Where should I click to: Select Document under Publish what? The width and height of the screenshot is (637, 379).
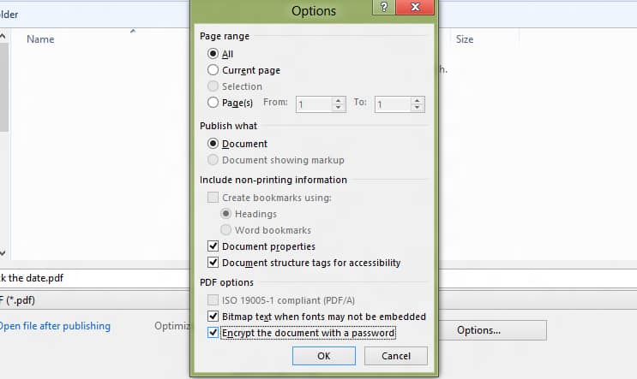point(213,144)
